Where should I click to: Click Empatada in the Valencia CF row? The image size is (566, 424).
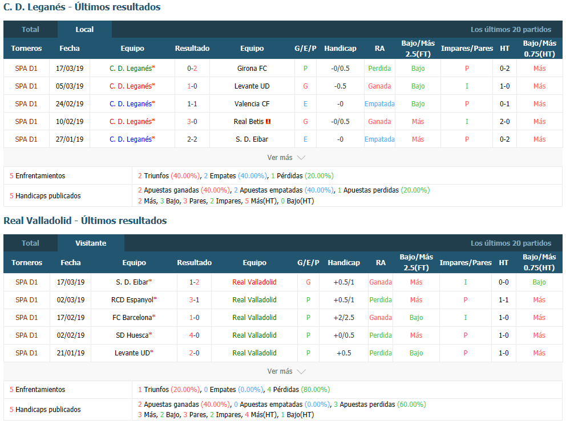click(x=379, y=104)
